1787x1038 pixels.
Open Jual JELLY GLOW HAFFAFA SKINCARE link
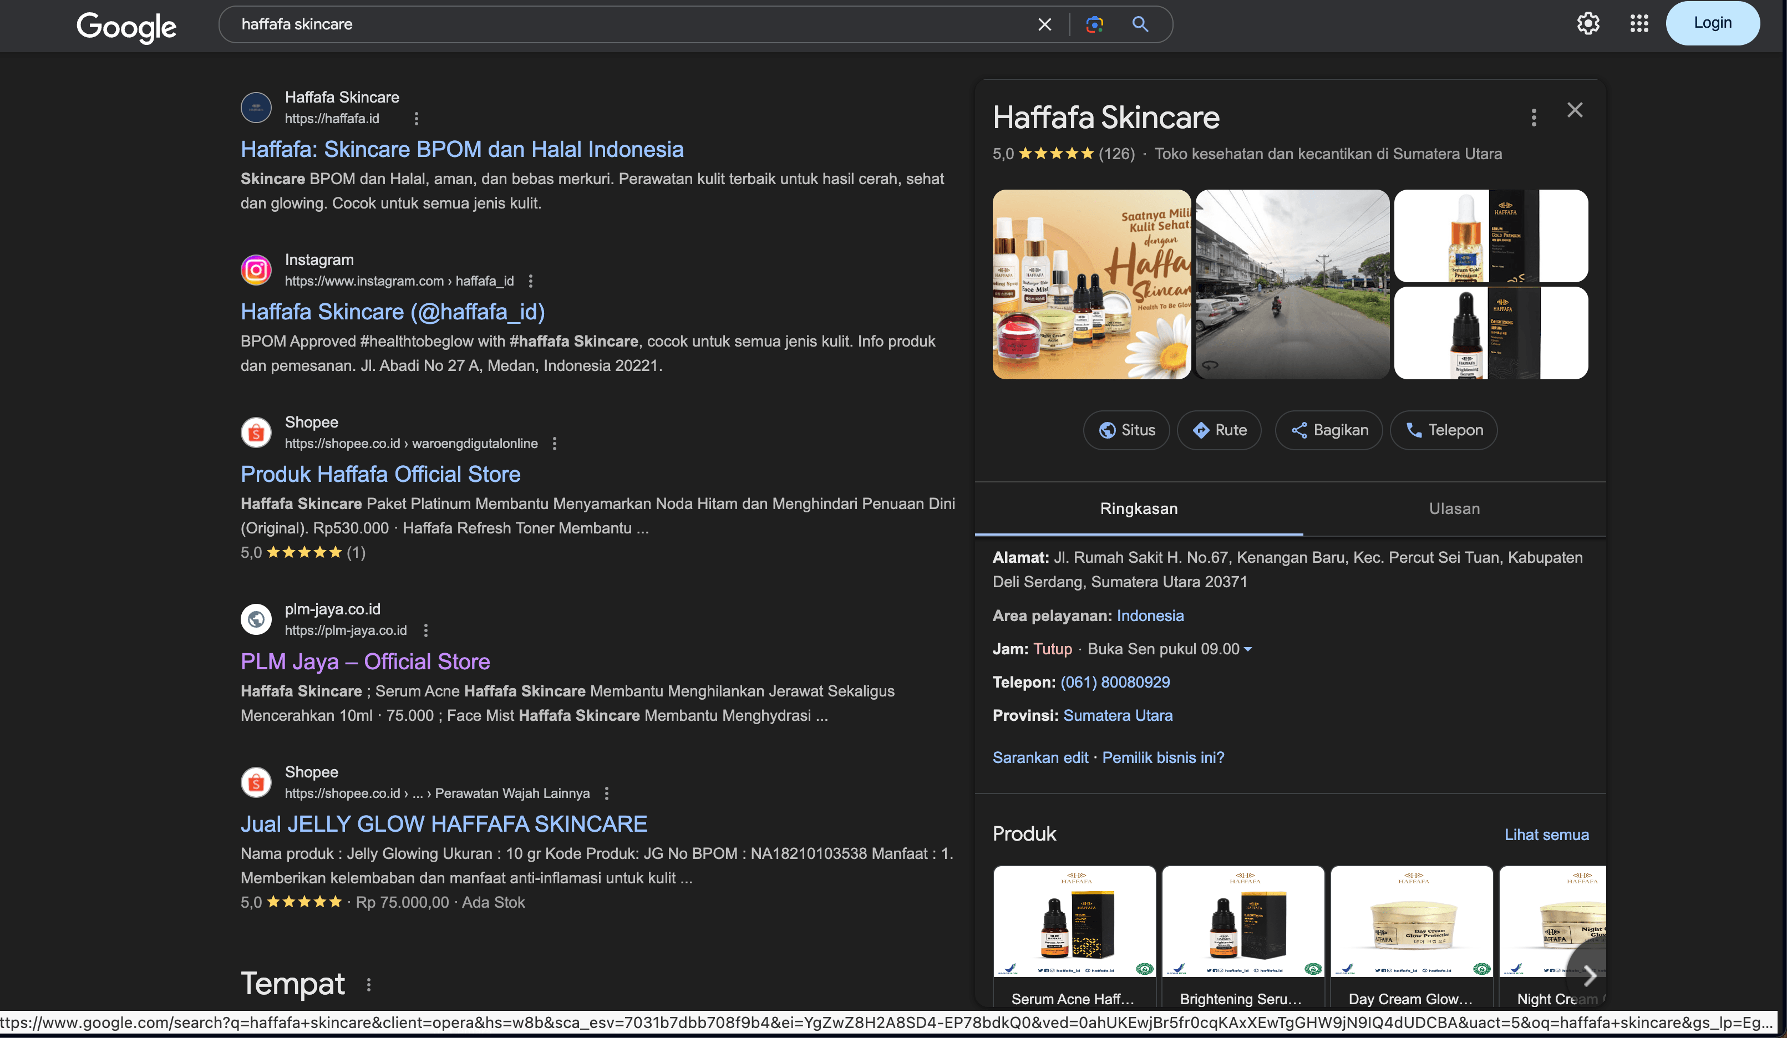(x=444, y=824)
